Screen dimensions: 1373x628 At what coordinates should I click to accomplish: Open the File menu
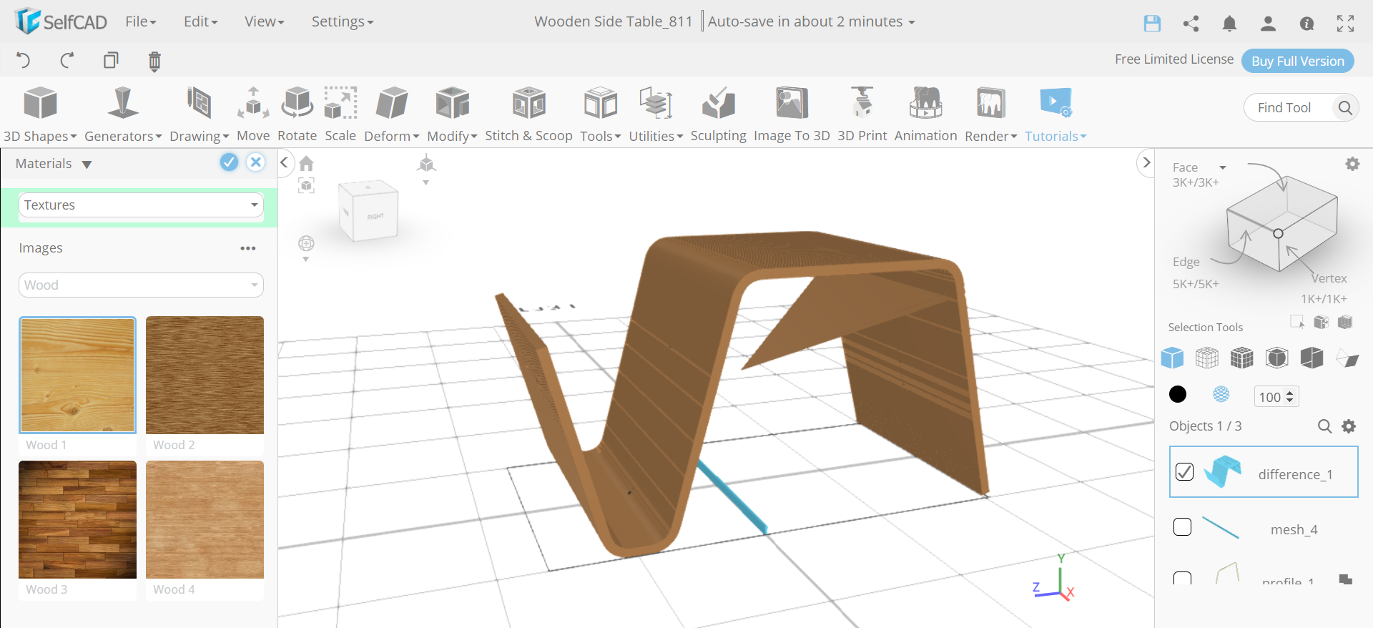[x=141, y=21]
